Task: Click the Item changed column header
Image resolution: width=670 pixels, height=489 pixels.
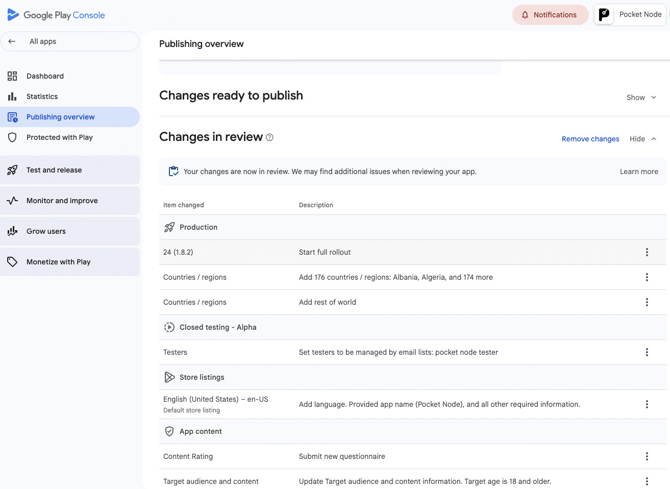Action: 183,205
